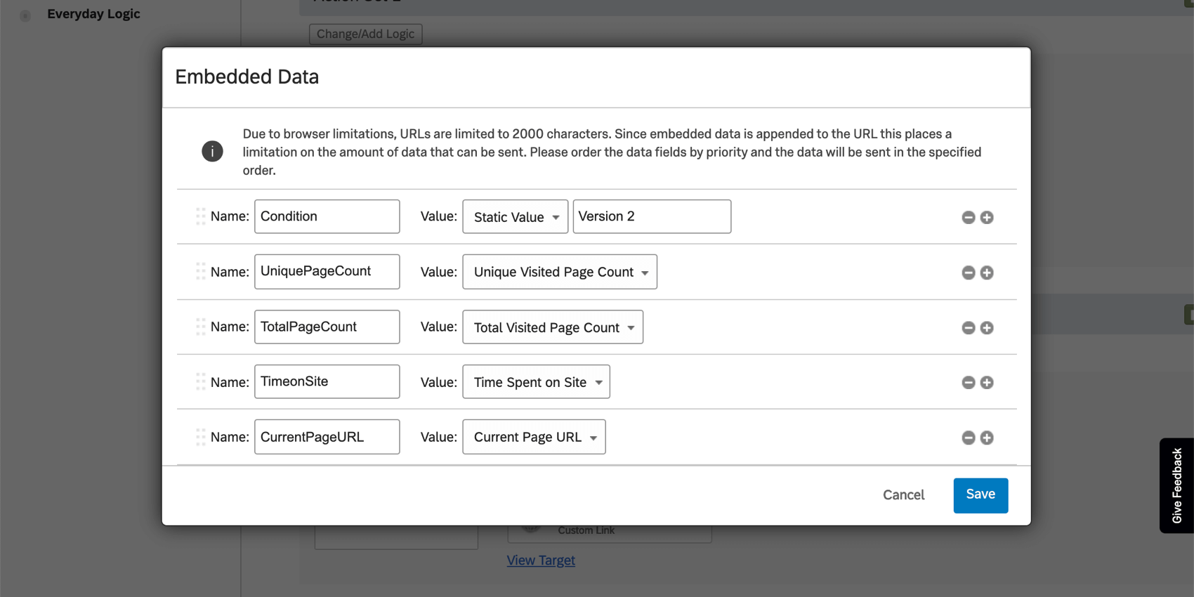
Task: Open the Give Feedback side tab
Action: point(1176,485)
